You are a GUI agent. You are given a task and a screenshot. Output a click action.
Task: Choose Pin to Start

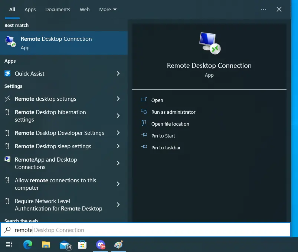[x=163, y=136]
